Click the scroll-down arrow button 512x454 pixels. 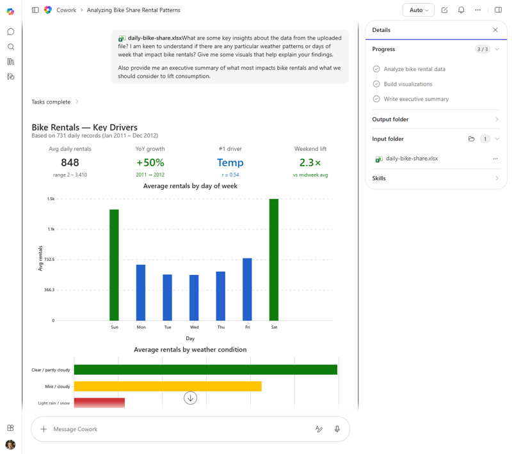[x=190, y=397]
